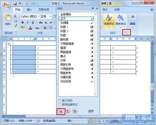This screenshot has height=125, width=156.
Task: Save the document from quick access toolbar
Action: pos(15,4)
